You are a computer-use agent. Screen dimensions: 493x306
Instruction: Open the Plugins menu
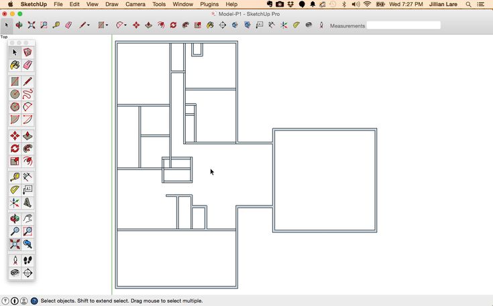click(209, 4)
